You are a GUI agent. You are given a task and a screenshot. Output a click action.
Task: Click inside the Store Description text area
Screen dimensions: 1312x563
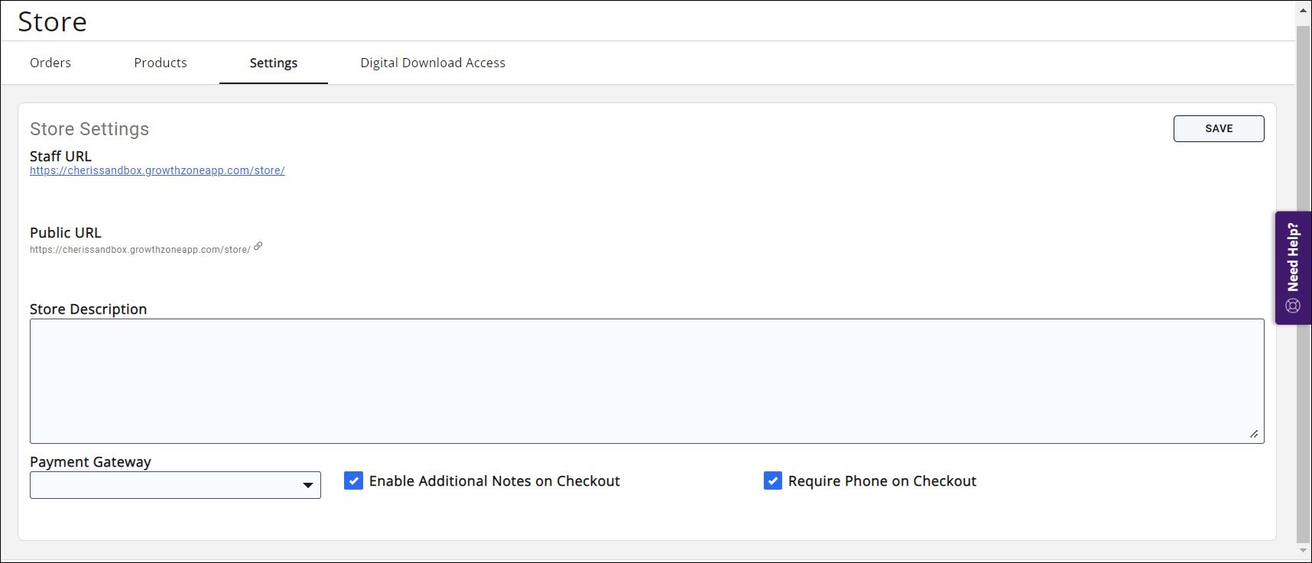pos(647,380)
